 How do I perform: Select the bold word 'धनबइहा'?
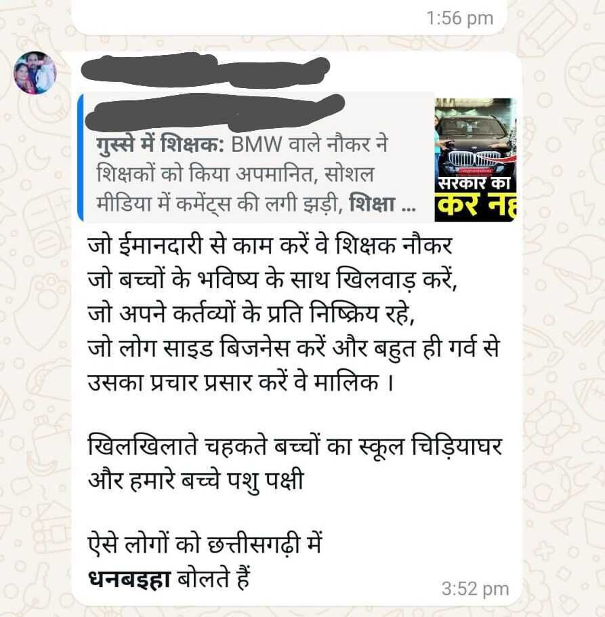[x=129, y=579]
